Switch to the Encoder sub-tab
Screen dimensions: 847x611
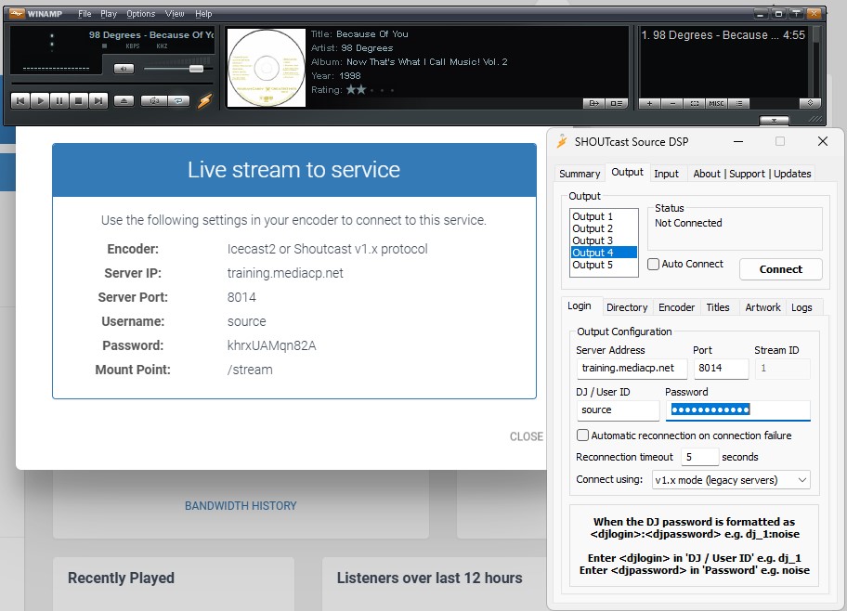pos(676,307)
